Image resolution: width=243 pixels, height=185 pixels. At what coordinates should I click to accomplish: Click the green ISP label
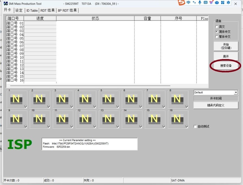(x=20, y=144)
